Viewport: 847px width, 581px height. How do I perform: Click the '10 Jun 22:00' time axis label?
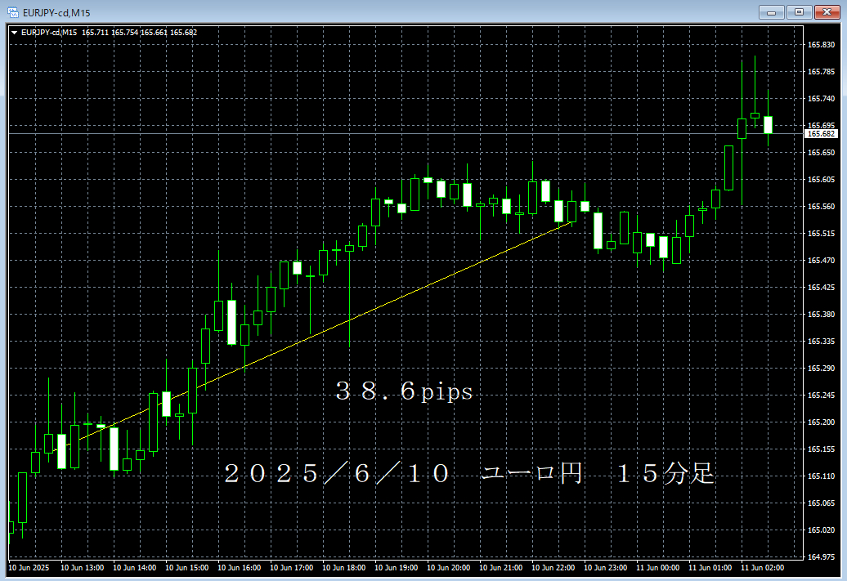tap(553, 567)
